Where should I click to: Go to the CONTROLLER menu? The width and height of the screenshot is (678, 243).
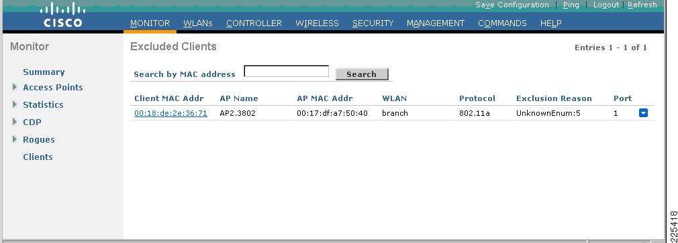254,23
